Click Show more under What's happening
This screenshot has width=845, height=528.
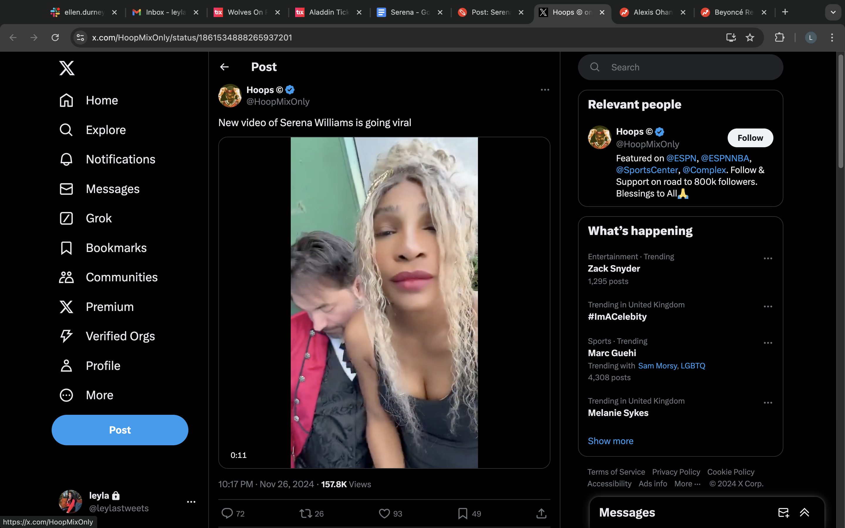click(x=610, y=441)
